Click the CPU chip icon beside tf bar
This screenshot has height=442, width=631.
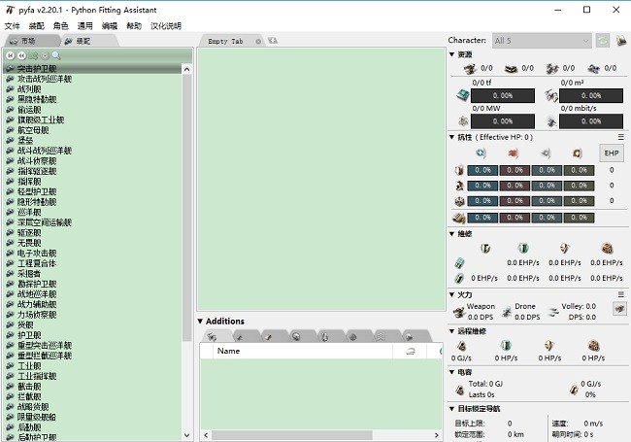click(463, 95)
